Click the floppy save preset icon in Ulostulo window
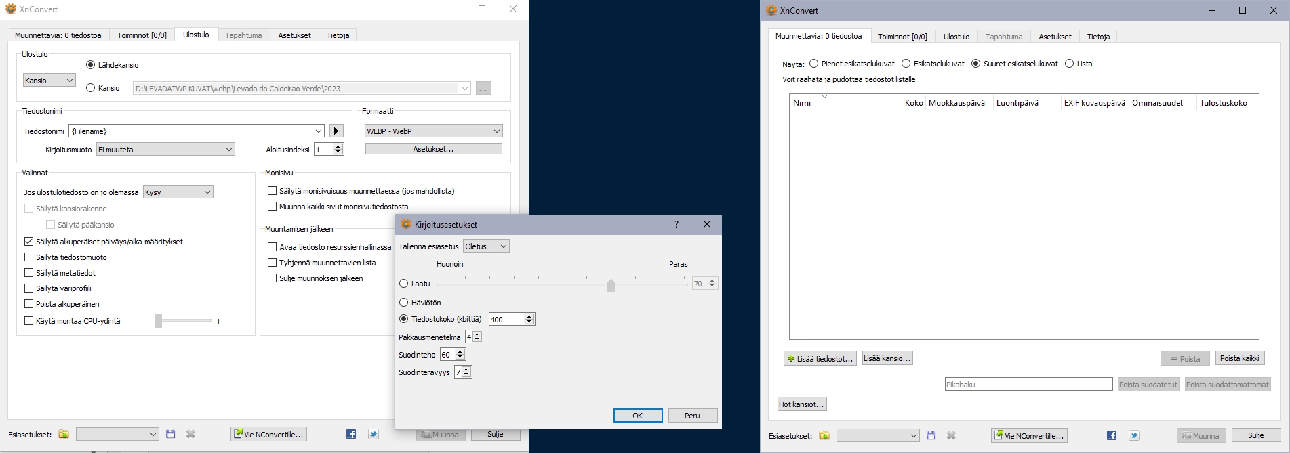Viewport: 1290px width, 453px height. coord(170,434)
